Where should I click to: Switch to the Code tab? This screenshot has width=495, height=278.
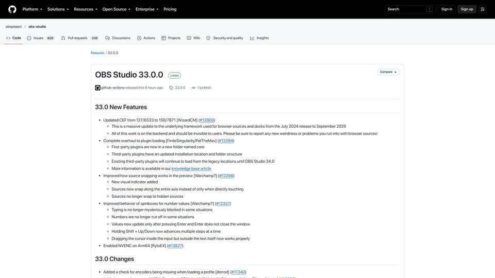click(x=13, y=38)
